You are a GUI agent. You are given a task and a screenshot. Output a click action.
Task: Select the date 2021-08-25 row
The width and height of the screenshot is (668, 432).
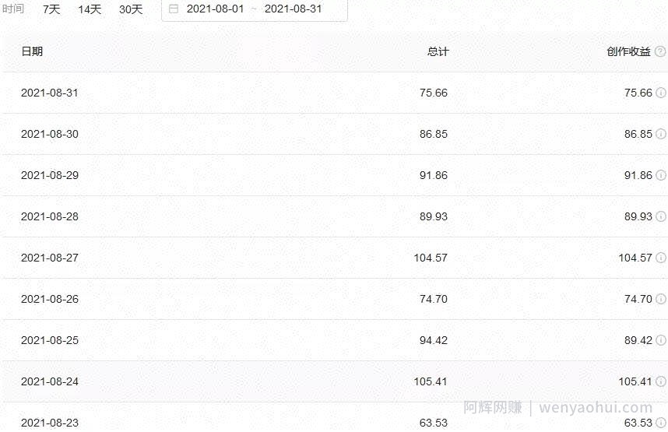click(334, 340)
